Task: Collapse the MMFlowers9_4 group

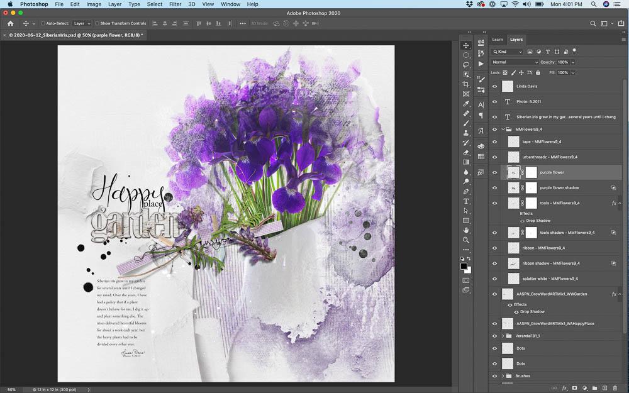Action: point(503,129)
